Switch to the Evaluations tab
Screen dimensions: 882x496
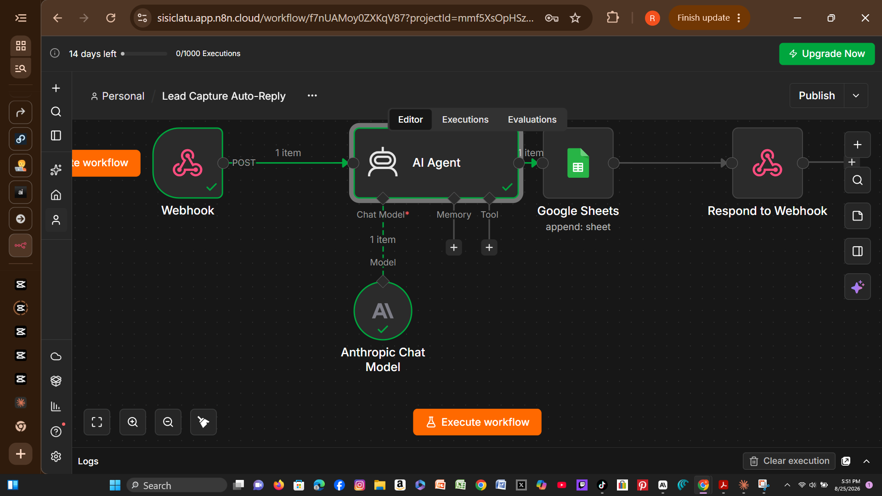532,119
